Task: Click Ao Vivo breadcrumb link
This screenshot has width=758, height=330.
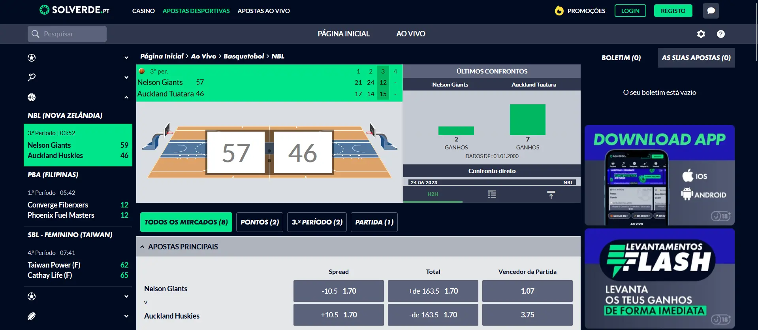Action: click(203, 56)
